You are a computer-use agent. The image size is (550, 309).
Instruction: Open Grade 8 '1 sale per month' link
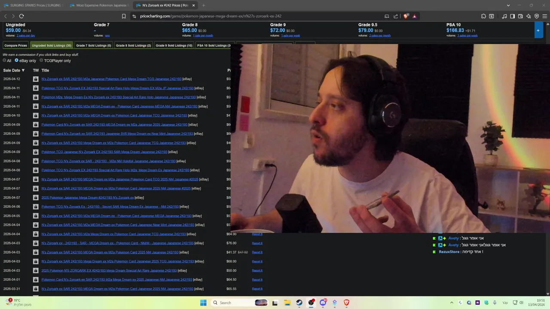pyautogui.click(x=203, y=36)
